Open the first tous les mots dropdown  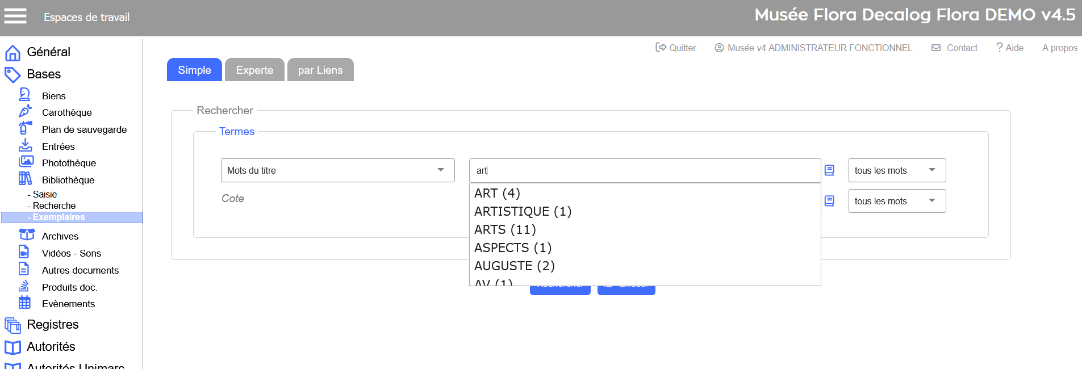(896, 170)
